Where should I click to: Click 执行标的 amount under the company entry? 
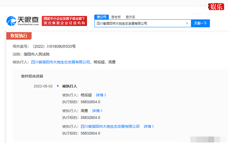click(x=91, y=133)
